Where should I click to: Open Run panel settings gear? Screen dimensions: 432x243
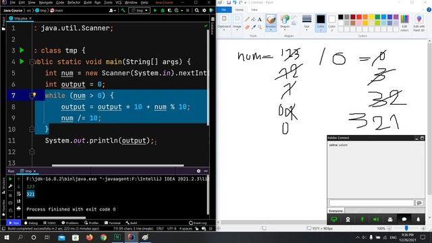pos(198,171)
